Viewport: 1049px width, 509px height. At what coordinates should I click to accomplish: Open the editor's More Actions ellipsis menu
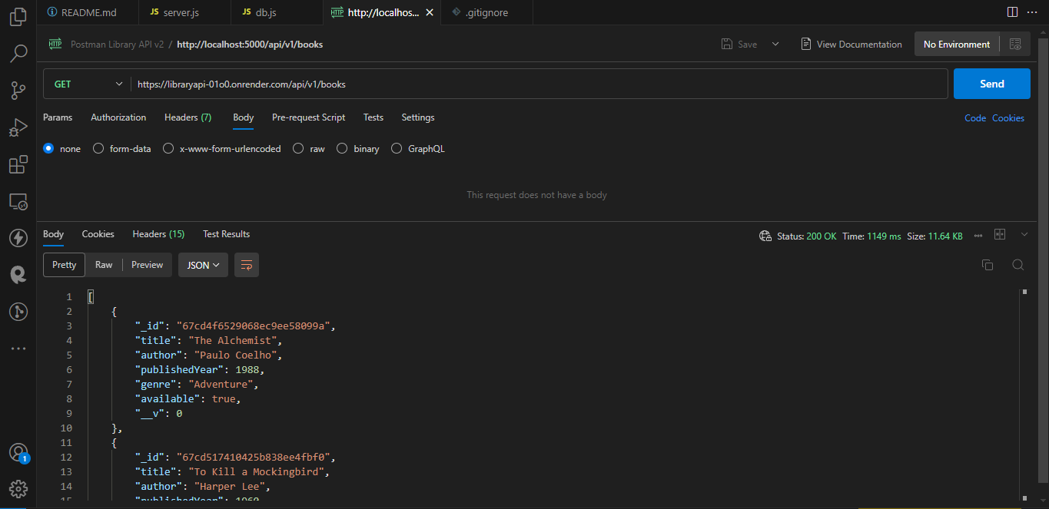tap(1033, 12)
